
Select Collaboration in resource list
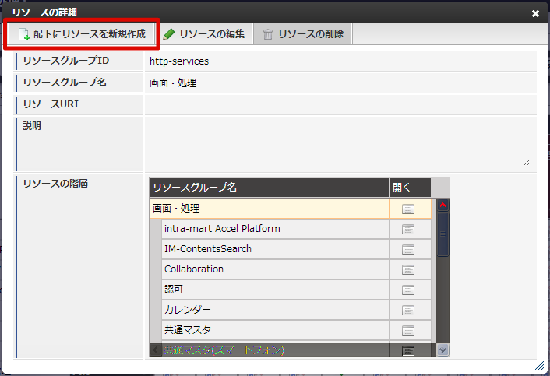(194, 269)
